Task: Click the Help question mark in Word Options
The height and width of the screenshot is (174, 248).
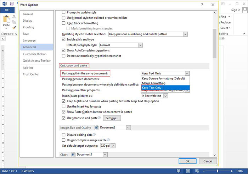Action: click(202, 5)
